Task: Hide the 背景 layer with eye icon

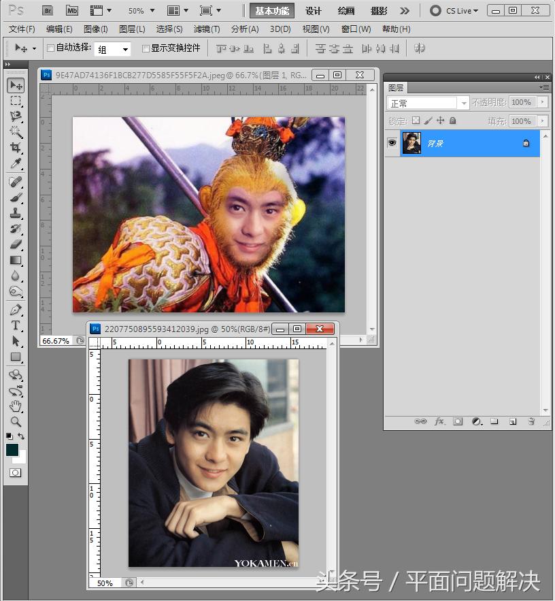Action: (x=392, y=143)
